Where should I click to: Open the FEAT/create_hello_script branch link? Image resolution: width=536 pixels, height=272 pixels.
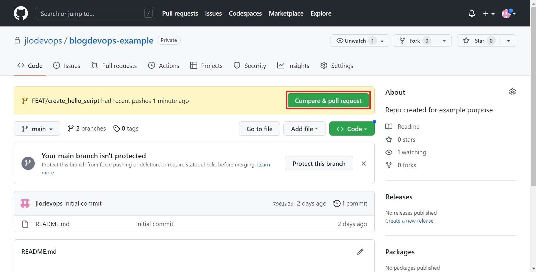(66, 101)
